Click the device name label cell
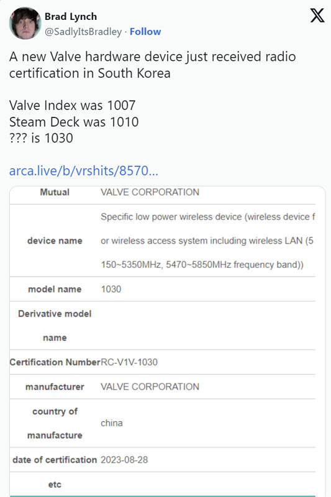This screenshot has width=331, height=497. [55, 240]
